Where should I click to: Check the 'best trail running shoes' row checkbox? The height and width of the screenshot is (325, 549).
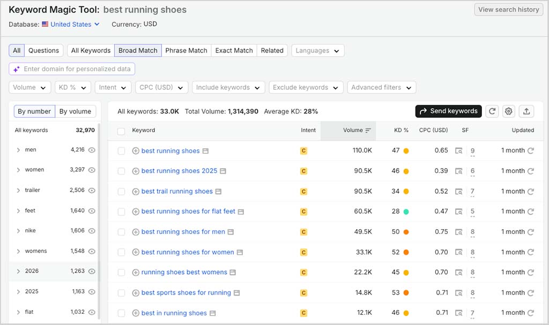pyautogui.click(x=121, y=191)
